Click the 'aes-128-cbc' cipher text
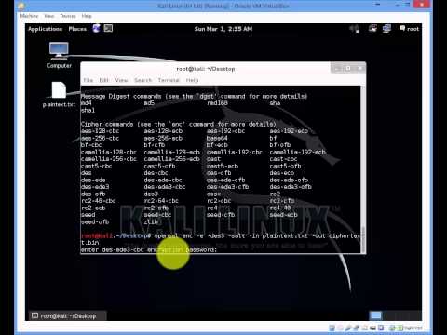Screen dimensions: 447x335 pyautogui.click(x=100, y=131)
